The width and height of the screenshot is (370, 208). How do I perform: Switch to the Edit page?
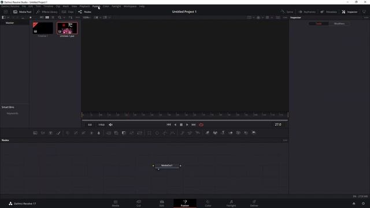tap(162, 203)
